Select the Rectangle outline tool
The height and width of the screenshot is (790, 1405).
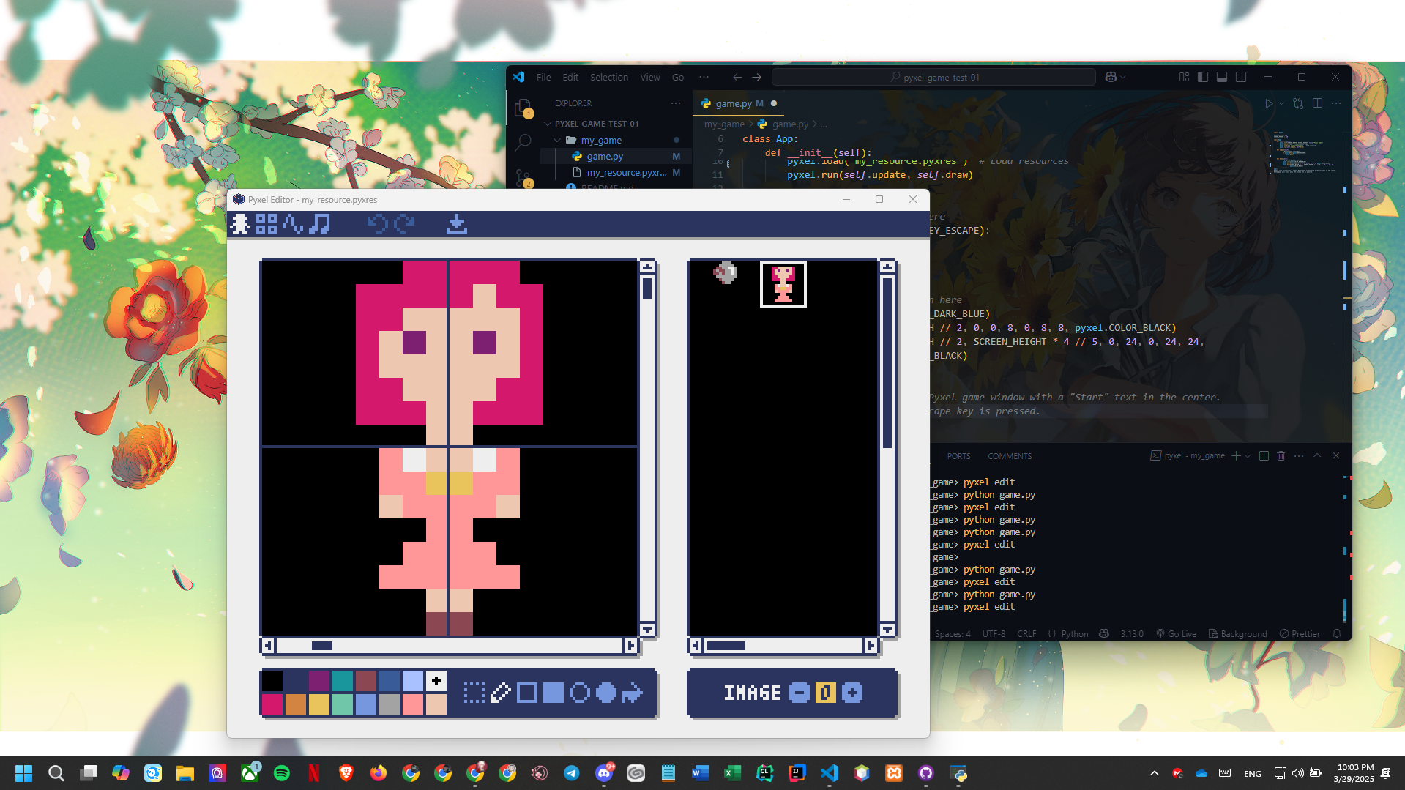527,693
